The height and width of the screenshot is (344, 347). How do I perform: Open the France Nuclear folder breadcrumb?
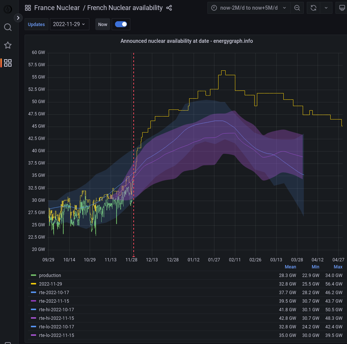pyautogui.click(x=57, y=8)
